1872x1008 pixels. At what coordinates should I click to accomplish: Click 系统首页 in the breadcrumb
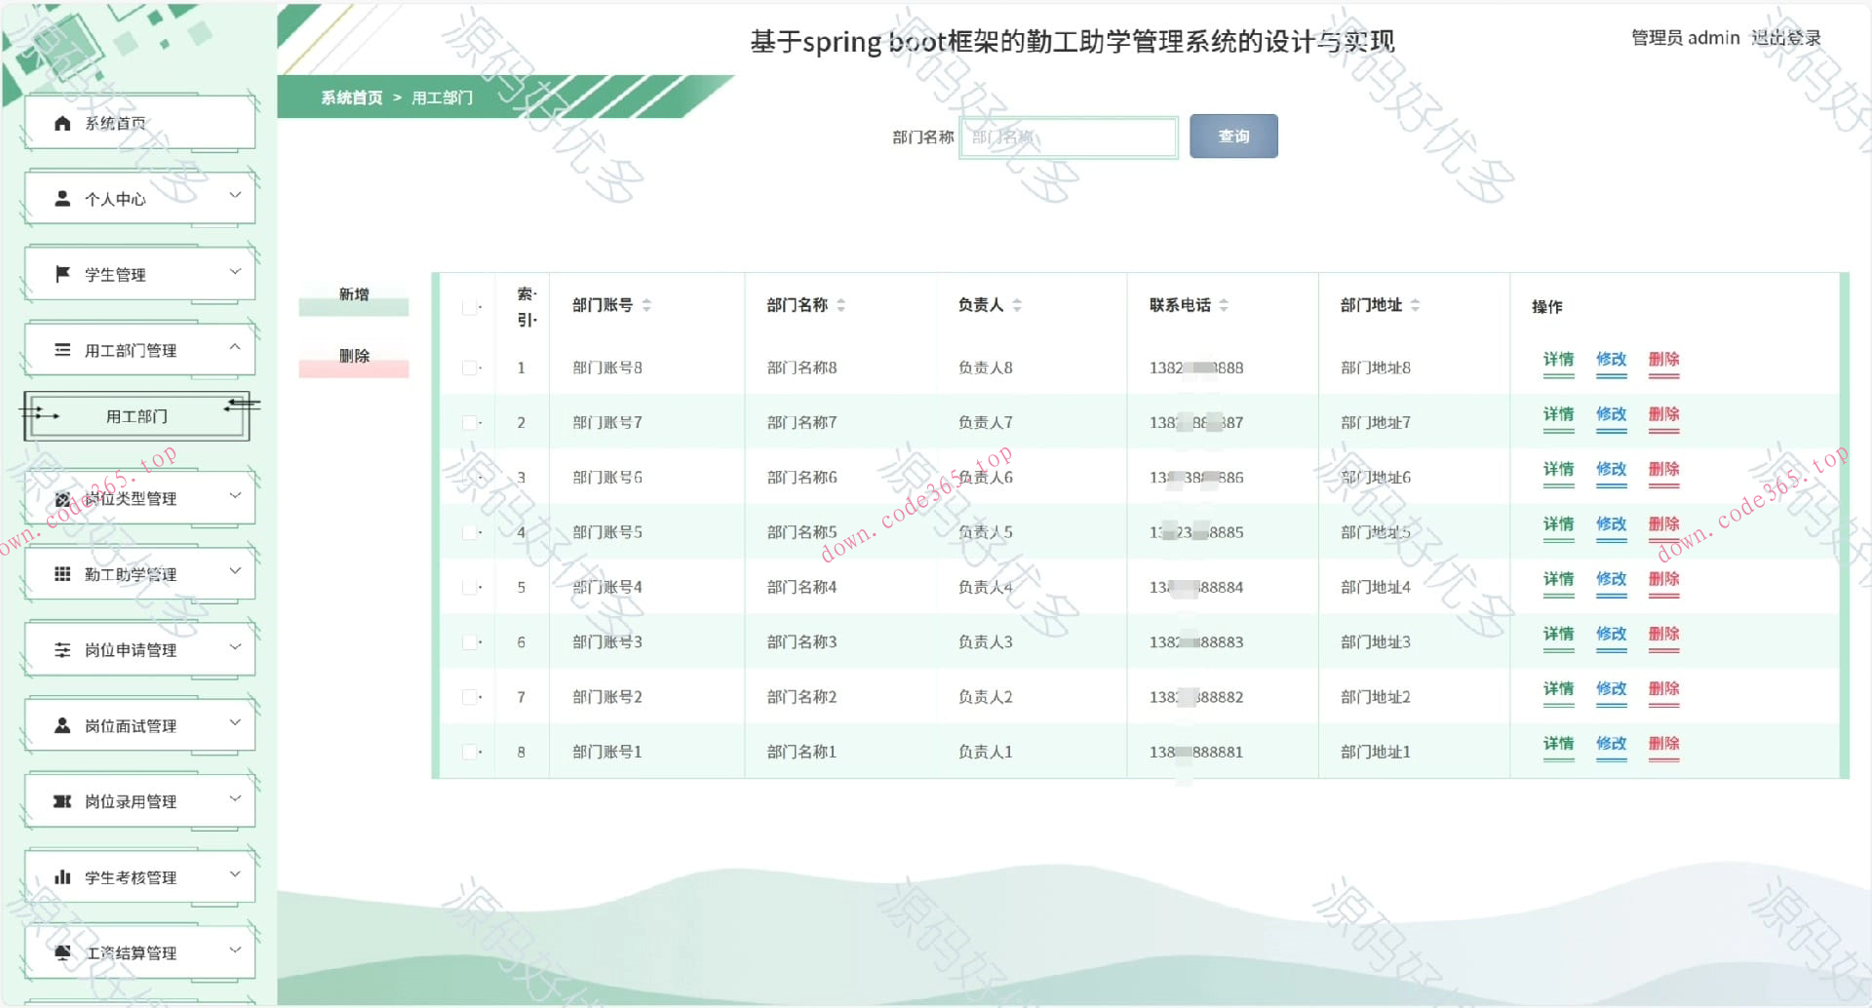pyautogui.click(x=348, y=97)
